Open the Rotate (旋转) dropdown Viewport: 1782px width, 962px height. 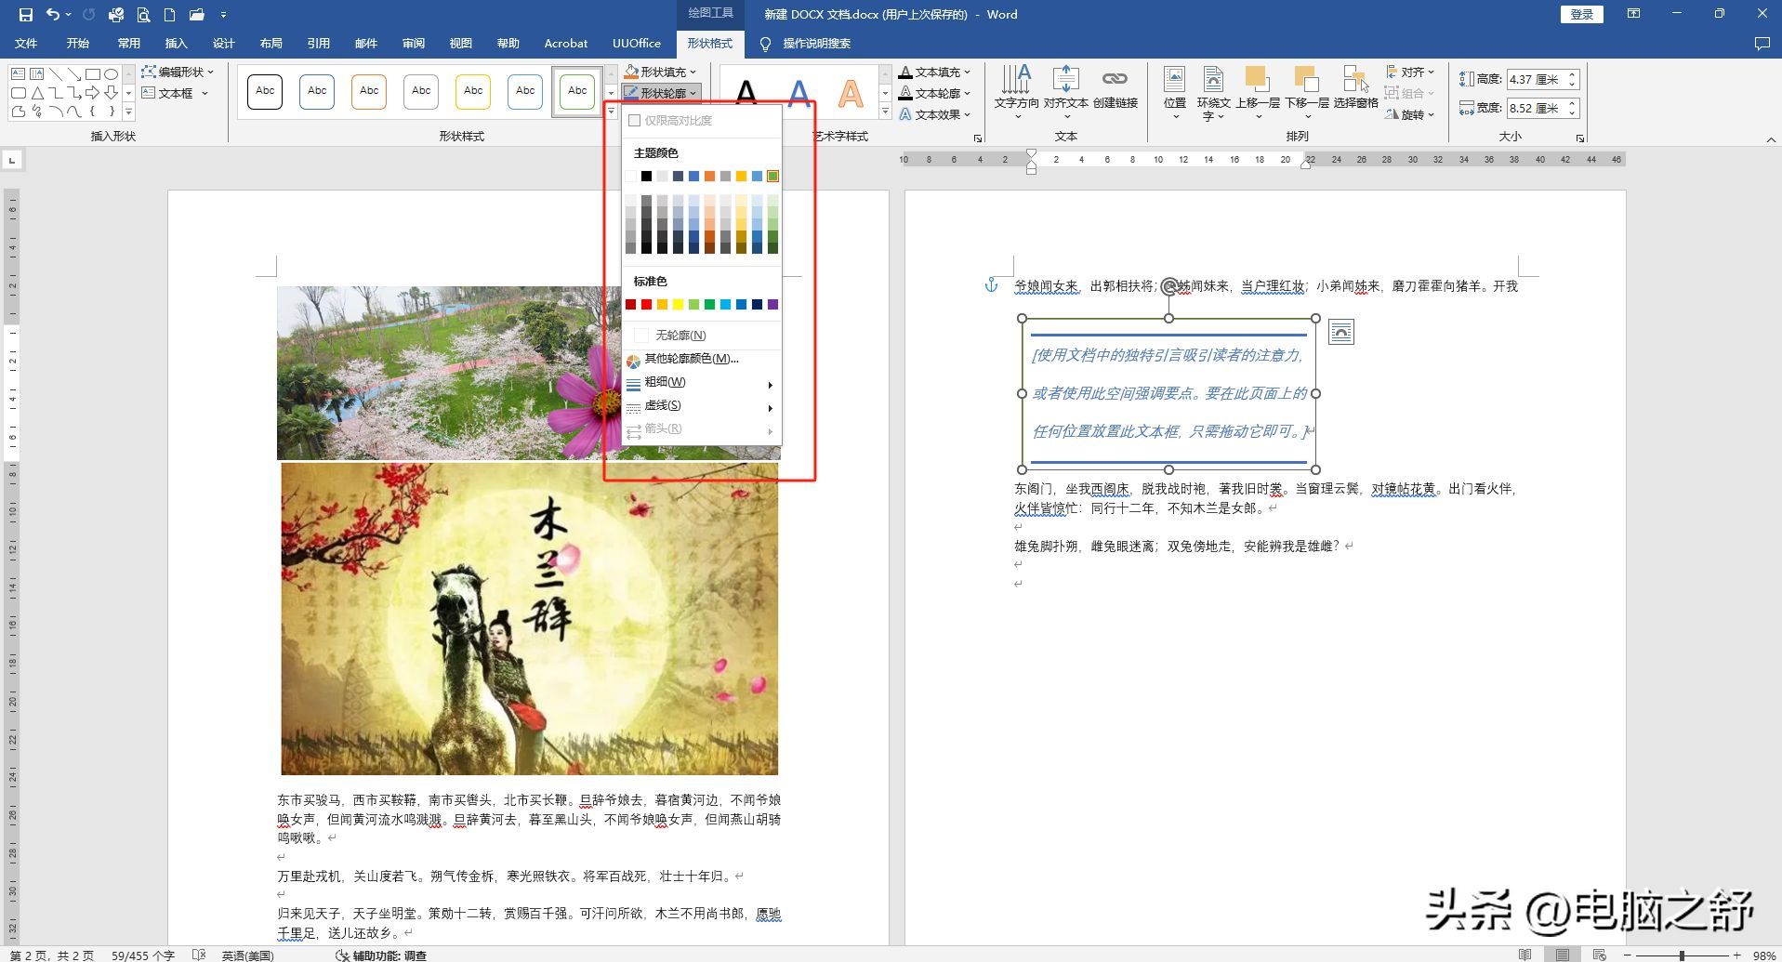pos(1409,114)
